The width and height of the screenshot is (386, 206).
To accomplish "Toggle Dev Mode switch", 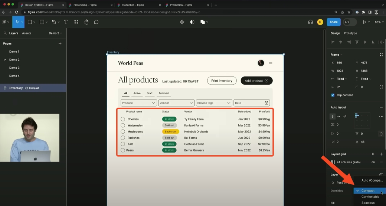I will (x=350, y=22).
